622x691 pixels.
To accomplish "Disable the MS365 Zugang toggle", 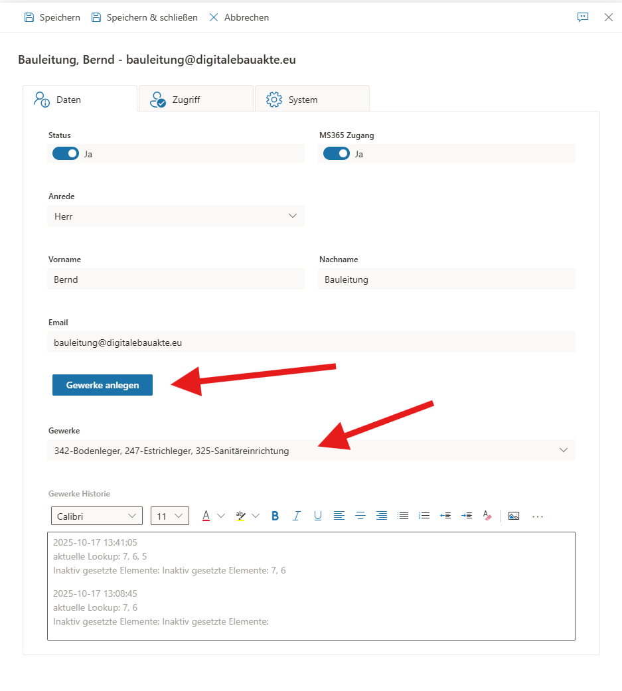I will coord(337,154).
